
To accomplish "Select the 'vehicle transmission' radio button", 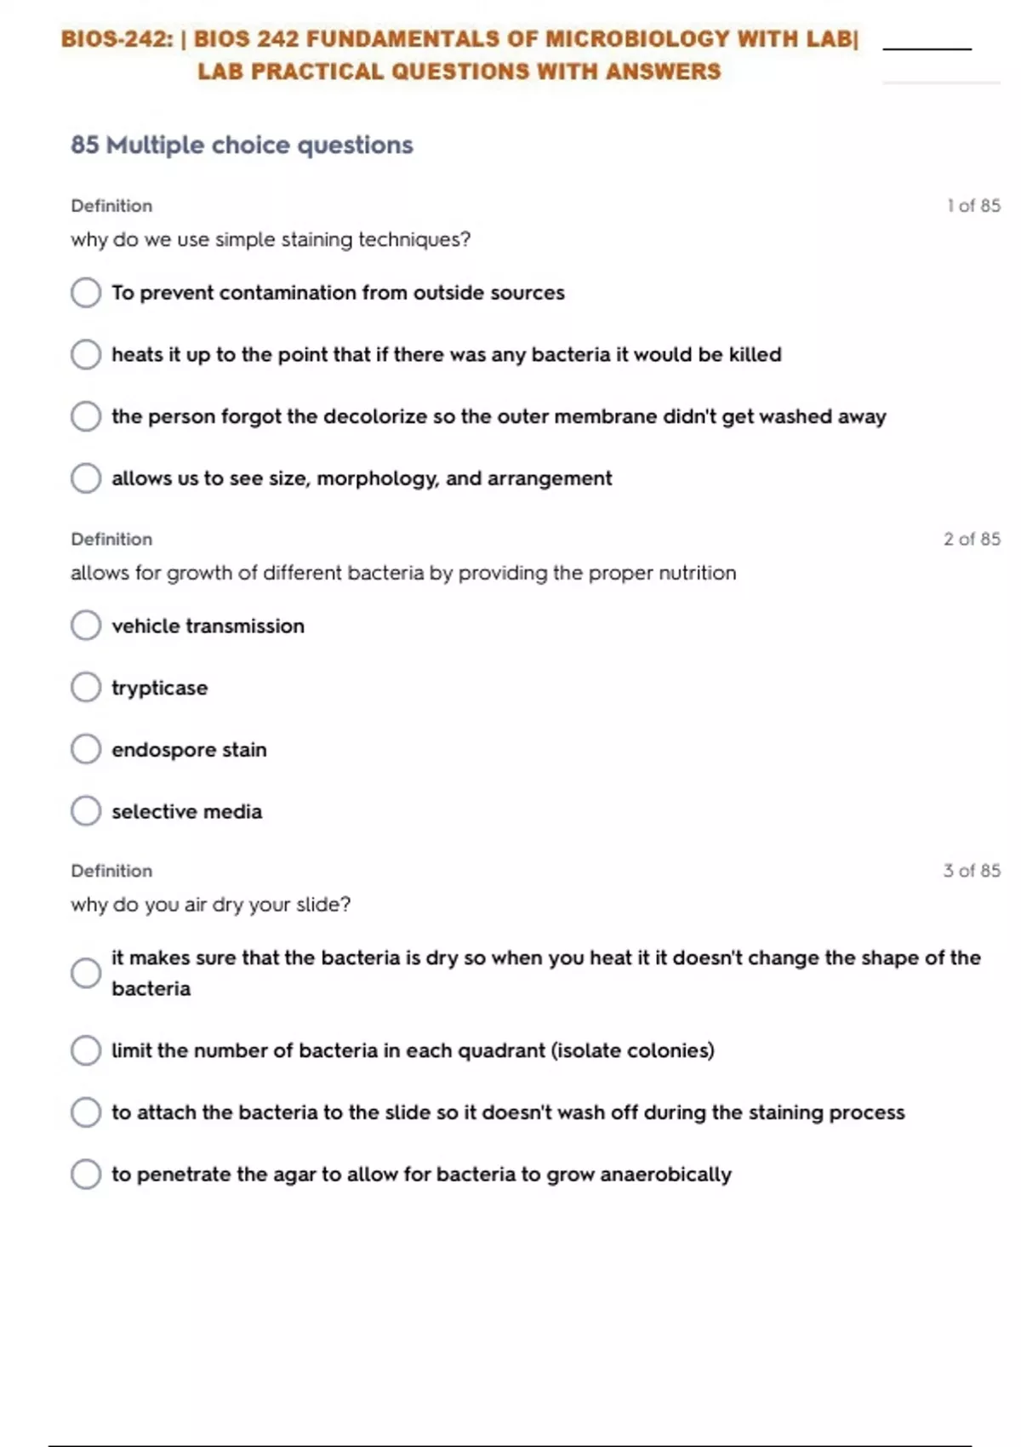I will click(86, 626).
